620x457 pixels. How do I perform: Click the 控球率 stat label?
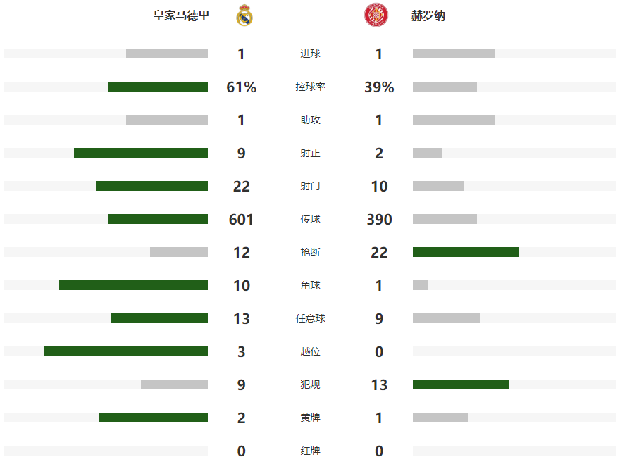point(310,87)
